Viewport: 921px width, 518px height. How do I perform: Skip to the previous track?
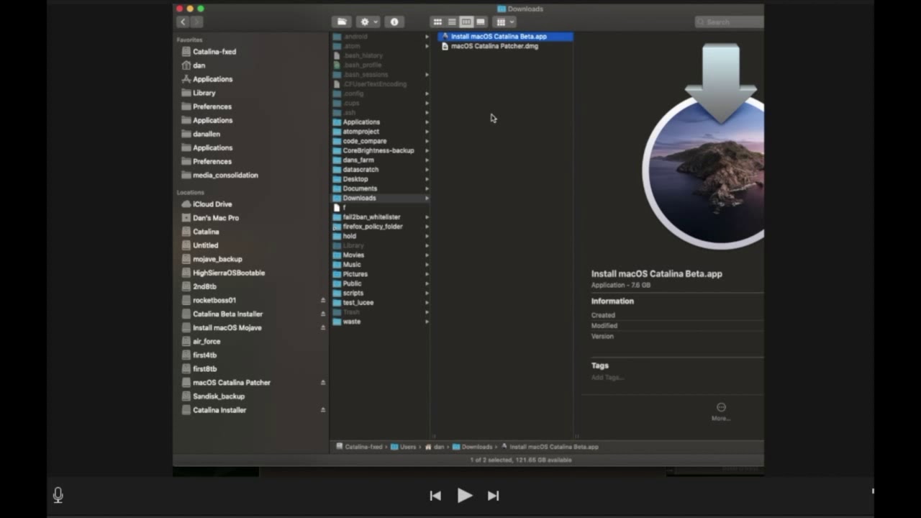click(435, 495)
